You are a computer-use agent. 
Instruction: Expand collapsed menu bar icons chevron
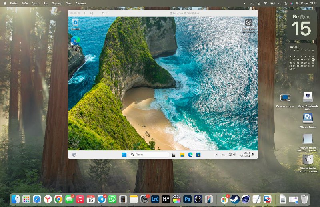point(245,3)
